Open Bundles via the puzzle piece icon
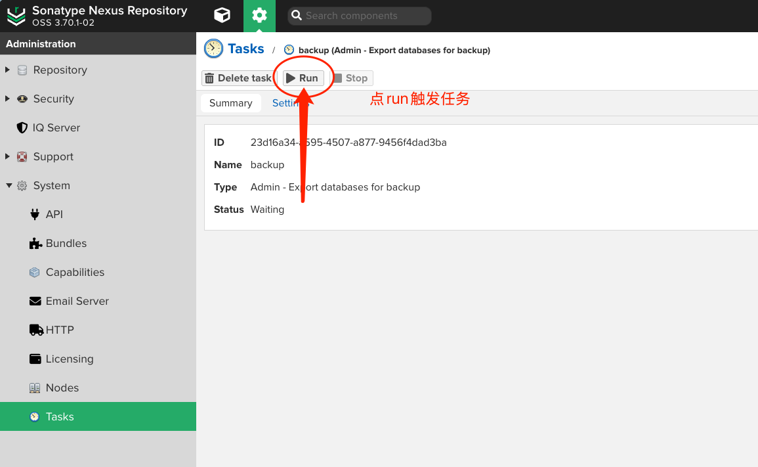Viewport: 758px width, 467px height. tap(35, 244)
